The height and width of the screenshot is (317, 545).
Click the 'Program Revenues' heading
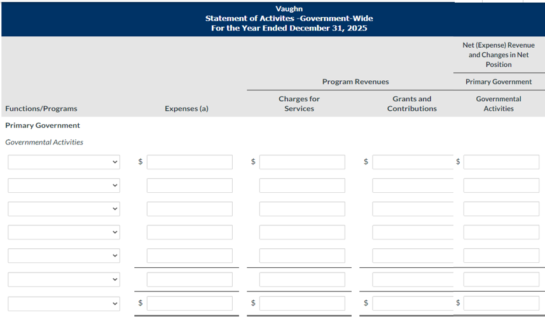pyautogui.click(x=355, y=81)
